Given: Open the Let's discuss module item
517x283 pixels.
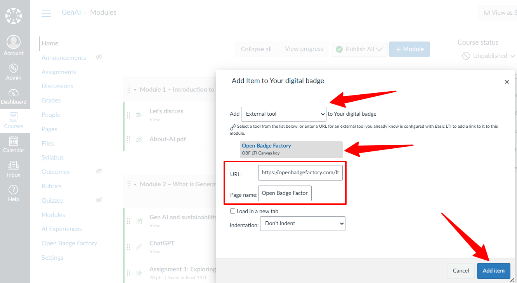Looking at the screenshot, I should click(x=166, y=111).
